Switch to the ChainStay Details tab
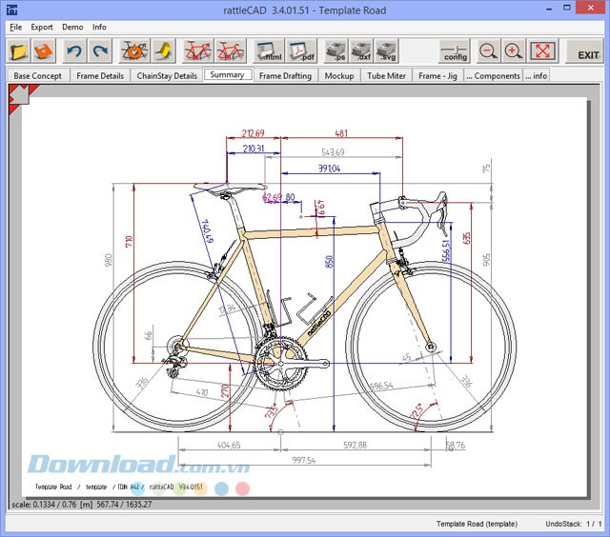This screenshot has height=537, width=610. point(167,75)
